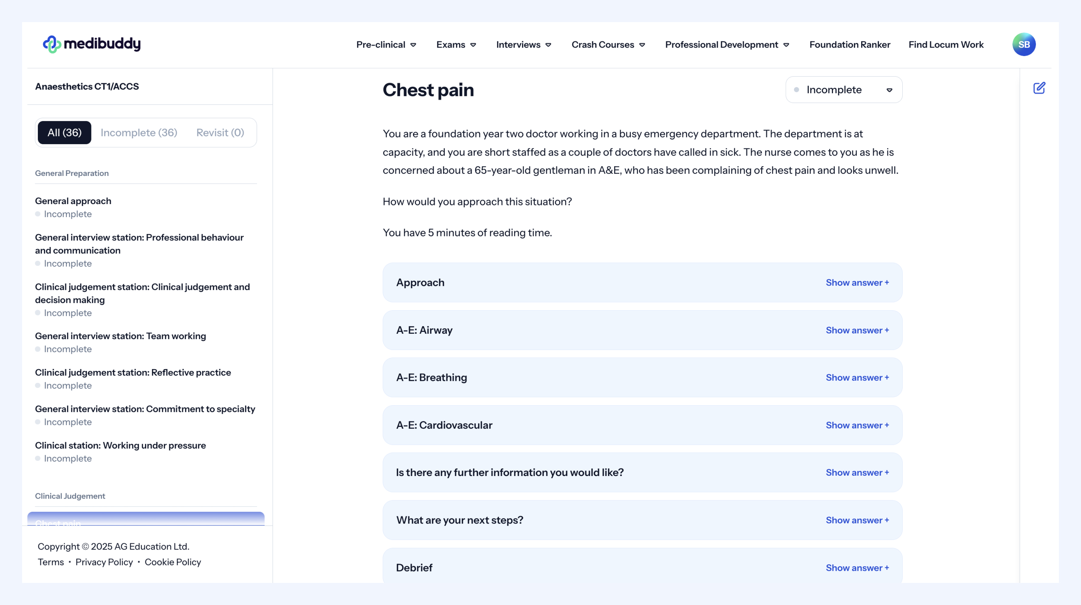
Task: Open Clinical station: Working under pressure
Action: pyautogui.click(x=121, y=445)
